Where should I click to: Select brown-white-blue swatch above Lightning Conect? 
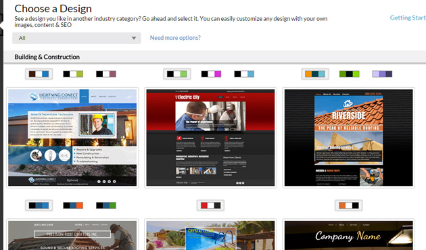[39, 74]
